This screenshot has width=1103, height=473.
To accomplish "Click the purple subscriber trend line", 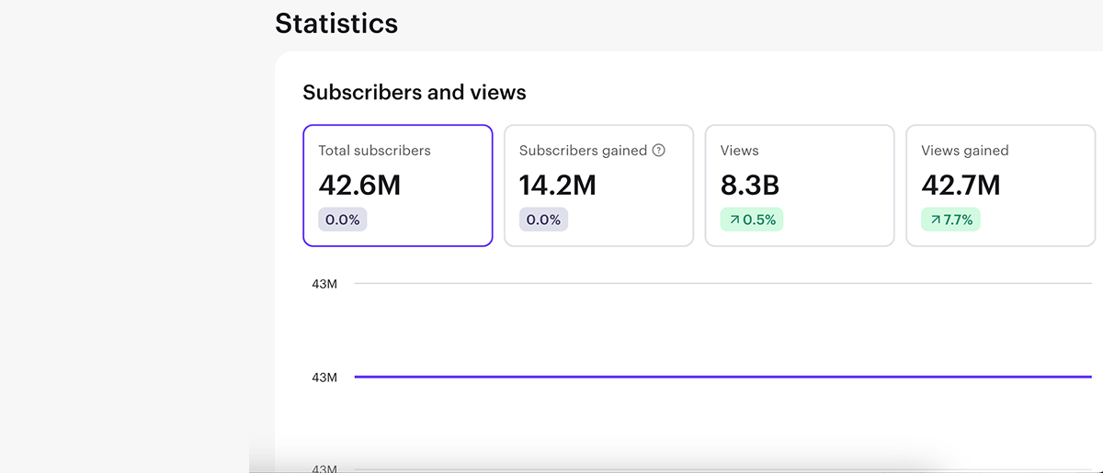I will (722, 377).
